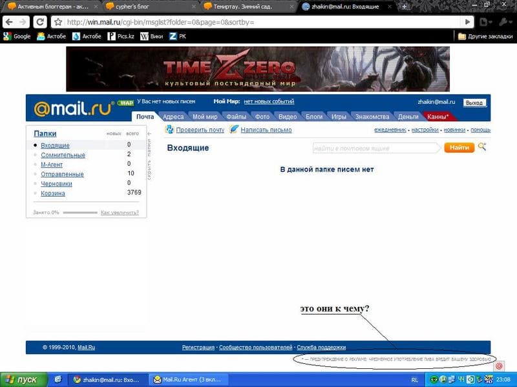Click the mailbox search input field
Screen dimensions: 517x387
tap(375, 148)
